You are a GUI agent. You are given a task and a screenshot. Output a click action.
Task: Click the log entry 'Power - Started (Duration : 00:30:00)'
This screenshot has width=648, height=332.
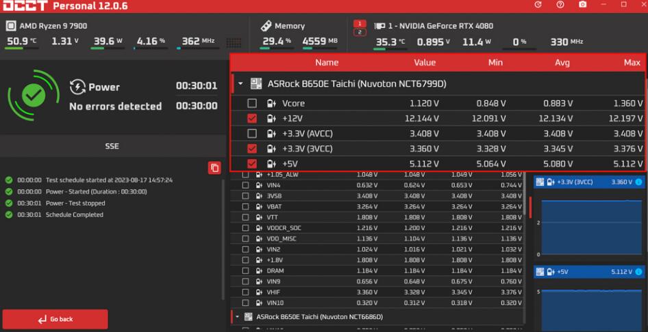click(97, 191)
